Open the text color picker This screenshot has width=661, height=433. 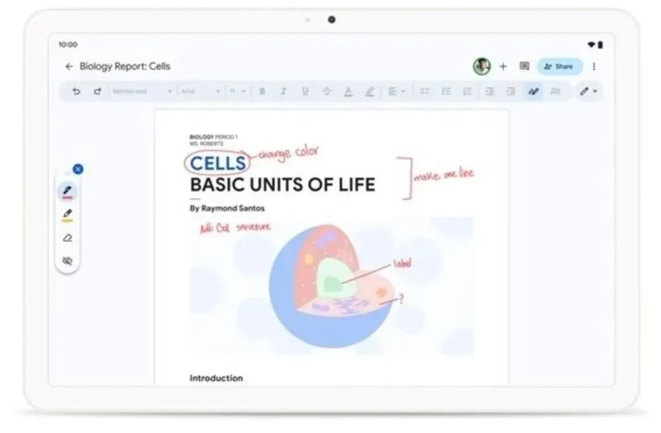pos(348,91)
